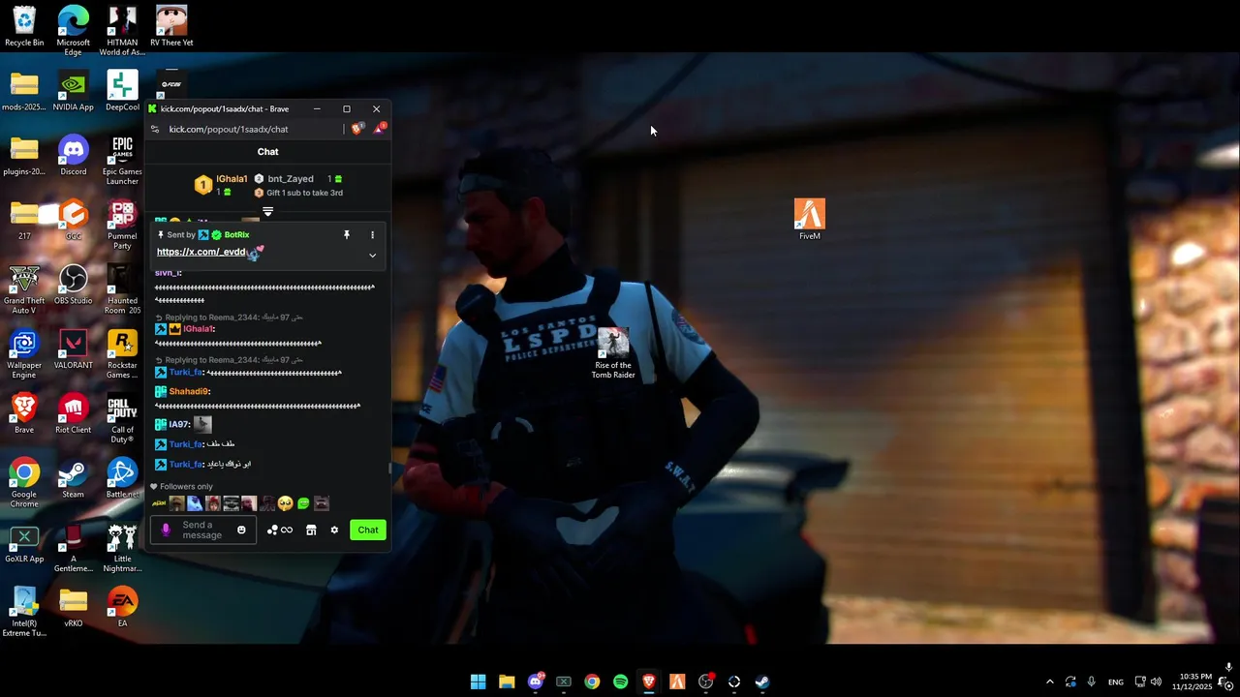Launch the FiveM desktop shortcut
Viewport: 1240px width, 697px height.
(x=810, y=219)
